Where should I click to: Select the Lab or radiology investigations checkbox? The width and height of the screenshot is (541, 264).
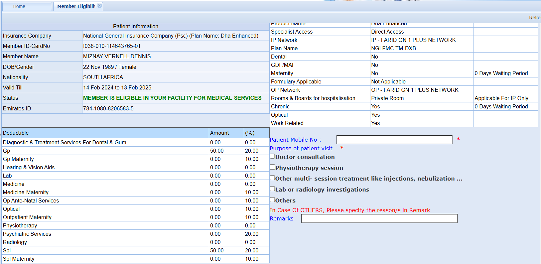click(x=272, y=189)
